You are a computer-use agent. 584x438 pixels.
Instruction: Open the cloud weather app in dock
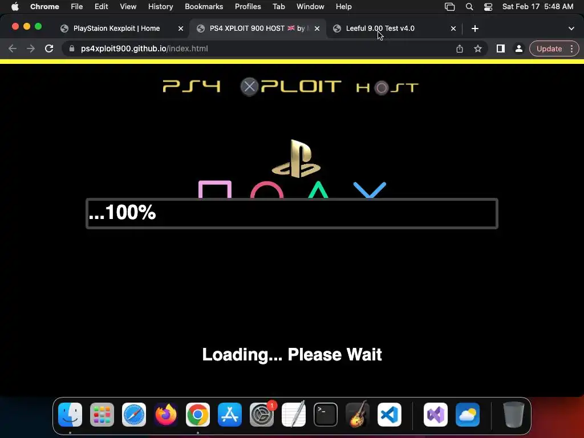tap(468, 415)
